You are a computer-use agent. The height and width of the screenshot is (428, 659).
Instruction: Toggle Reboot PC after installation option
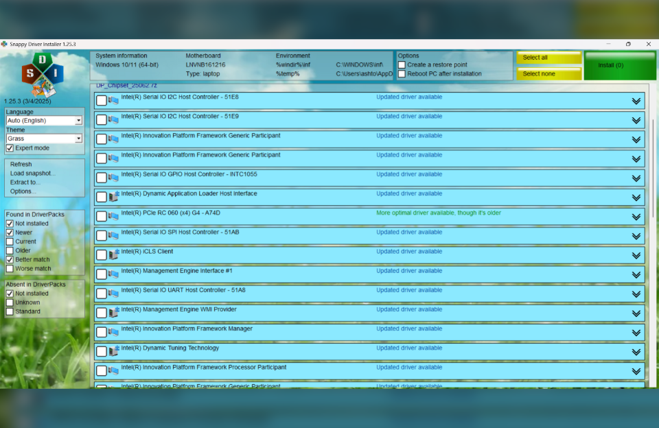click(x=402, y=74)
